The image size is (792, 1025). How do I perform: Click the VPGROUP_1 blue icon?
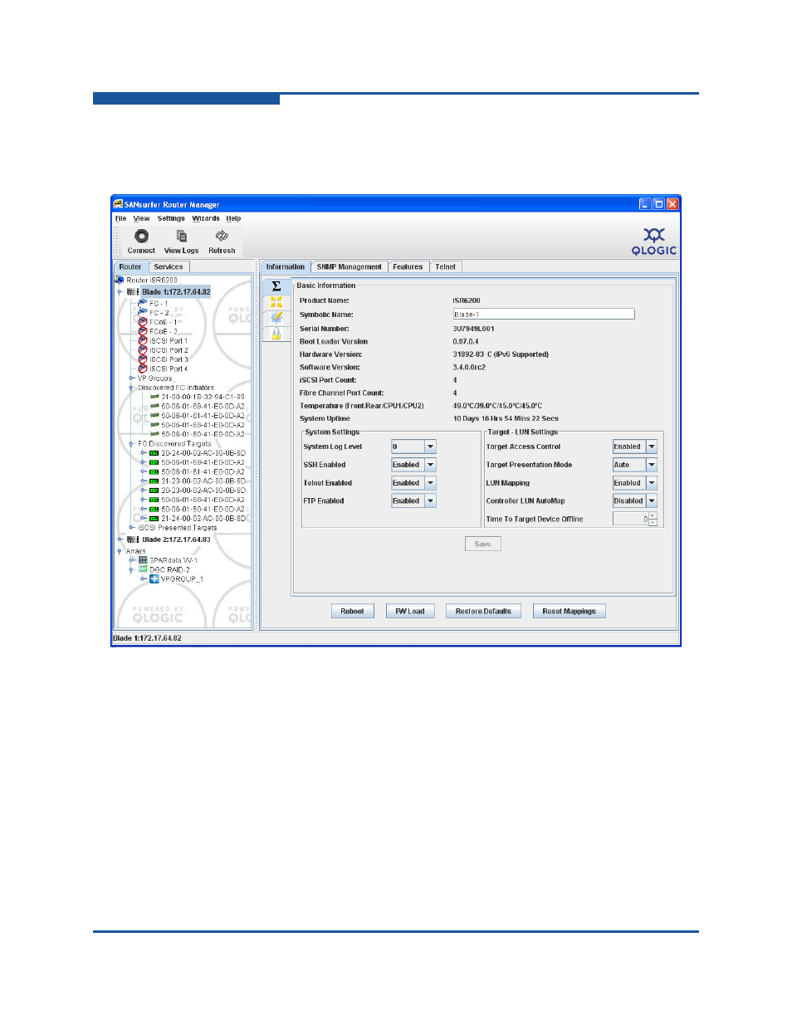[x=154, y=579]
